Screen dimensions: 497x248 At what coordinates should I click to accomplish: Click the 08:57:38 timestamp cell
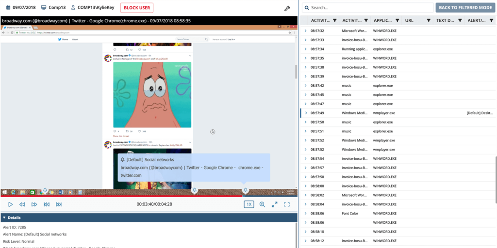click(317, 67)
